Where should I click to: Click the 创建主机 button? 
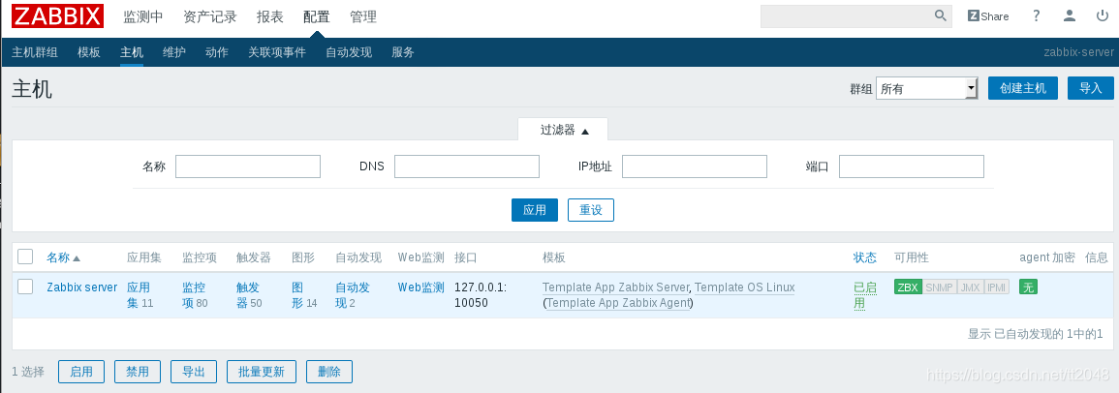[1023, 88]
